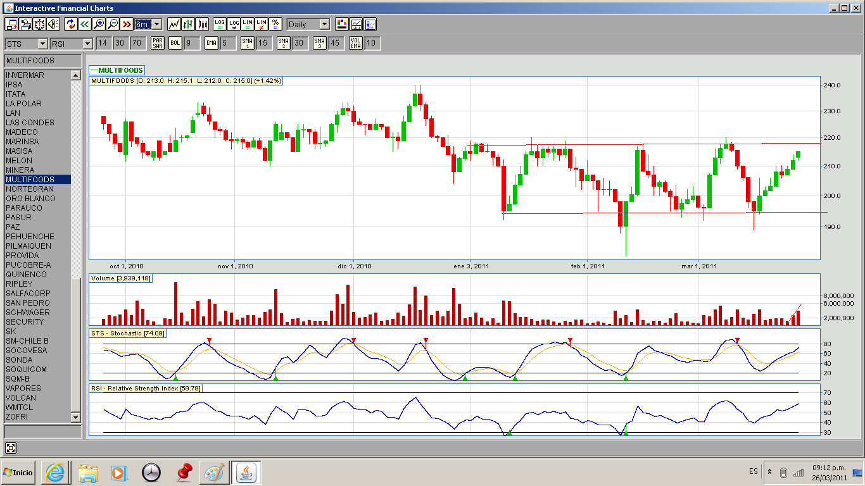Screen dimensions: 865x486
Task: Toggle the Bollinger bands BOL button
Action: (x=175, y=43)
